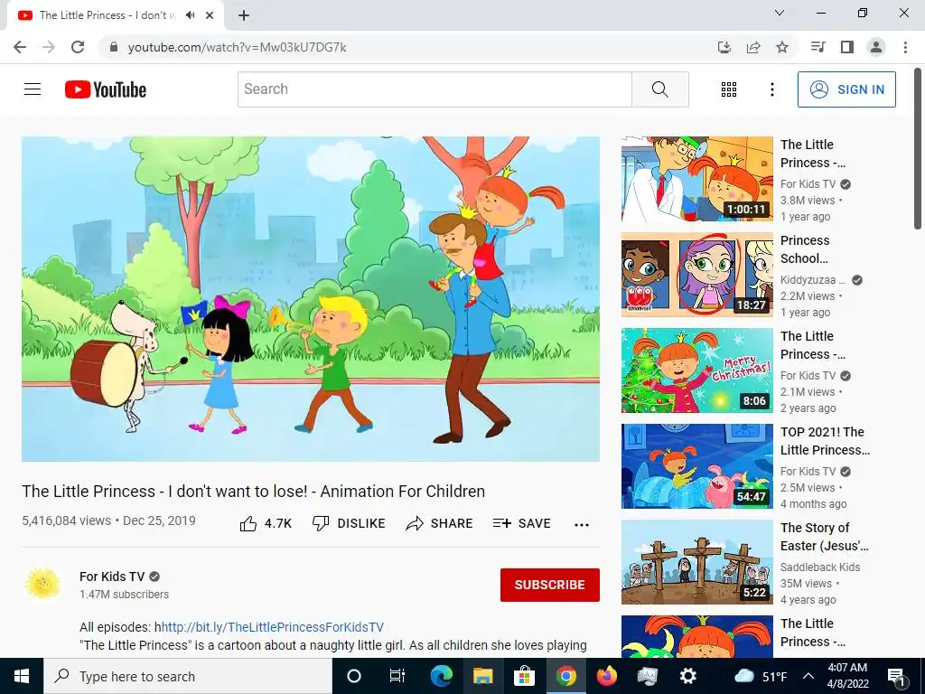Open the Chrome profile avatar
Viewport: 925px width, 694px height.
point(876,47)
